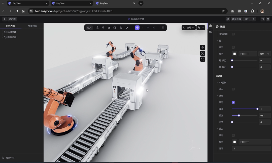The image size is (272, 163).
Task: Disable the 泛光 (bloom) 启用 checkbox
Action: point(233,102)
